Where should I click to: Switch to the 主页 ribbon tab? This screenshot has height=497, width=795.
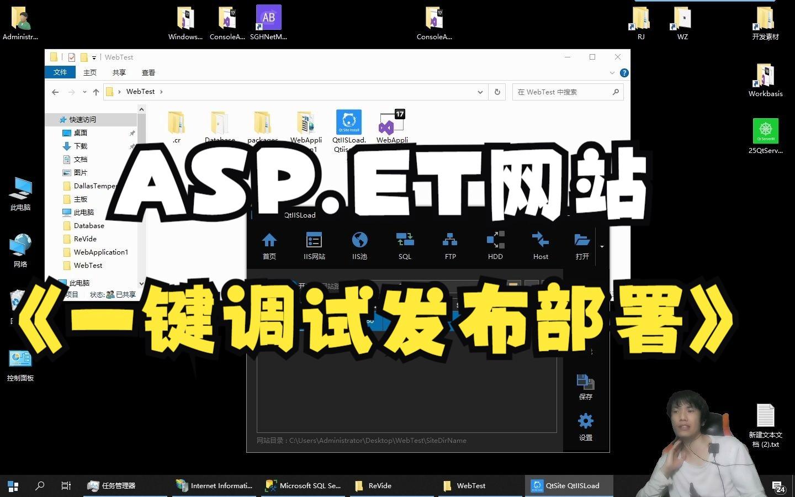click(89, 72)
